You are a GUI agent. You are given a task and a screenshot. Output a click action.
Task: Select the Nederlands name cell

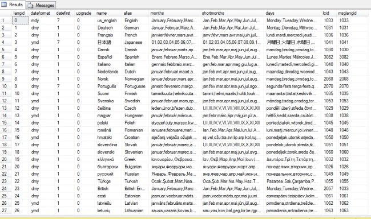(108, 72)
